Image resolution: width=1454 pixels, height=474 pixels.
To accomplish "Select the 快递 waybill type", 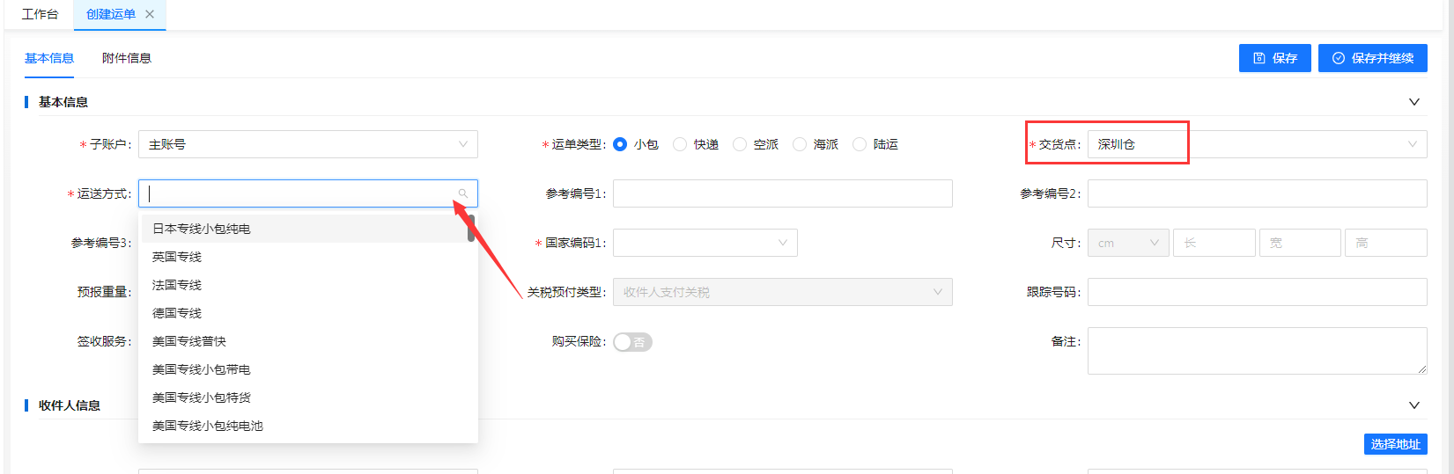I will (680, 144).
